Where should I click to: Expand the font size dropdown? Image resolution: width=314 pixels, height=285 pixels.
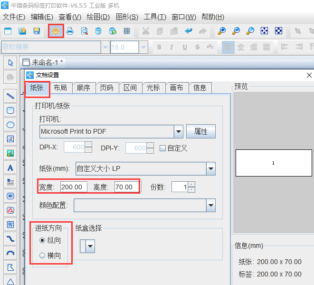tap(143, 47)
